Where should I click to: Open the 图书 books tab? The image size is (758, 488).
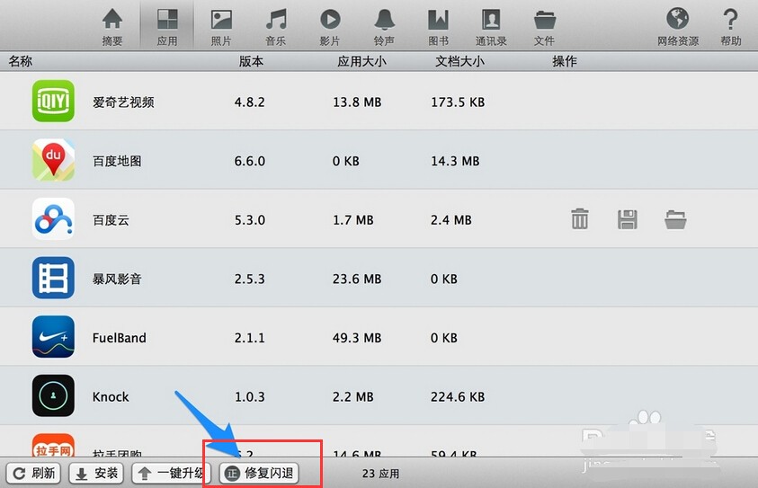click(x=439, y=27)
